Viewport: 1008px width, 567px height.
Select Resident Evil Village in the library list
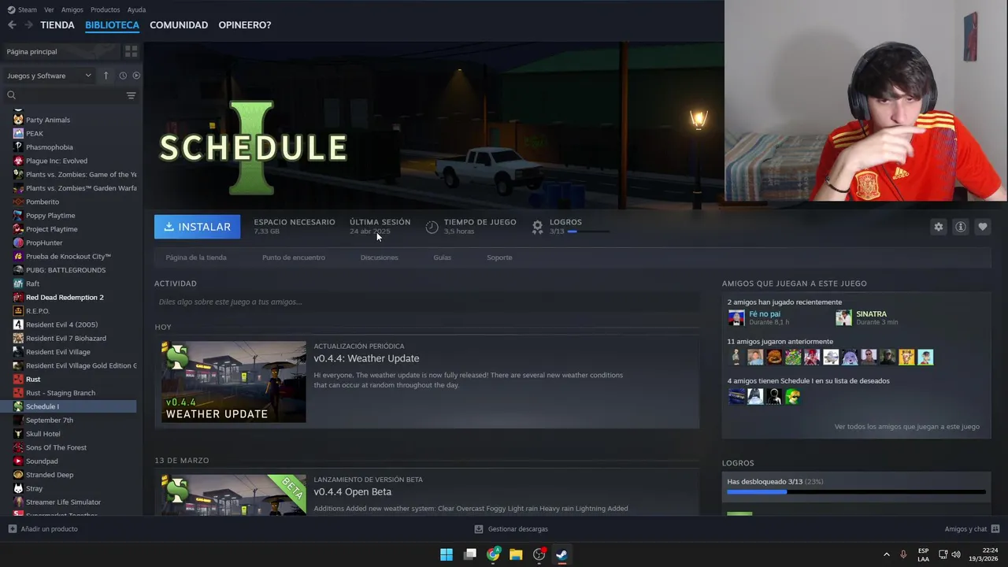point(58,352)
